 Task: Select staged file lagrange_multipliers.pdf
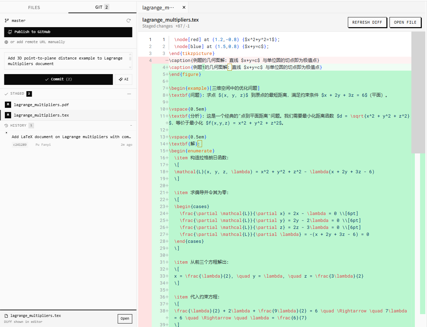point(68,105)
